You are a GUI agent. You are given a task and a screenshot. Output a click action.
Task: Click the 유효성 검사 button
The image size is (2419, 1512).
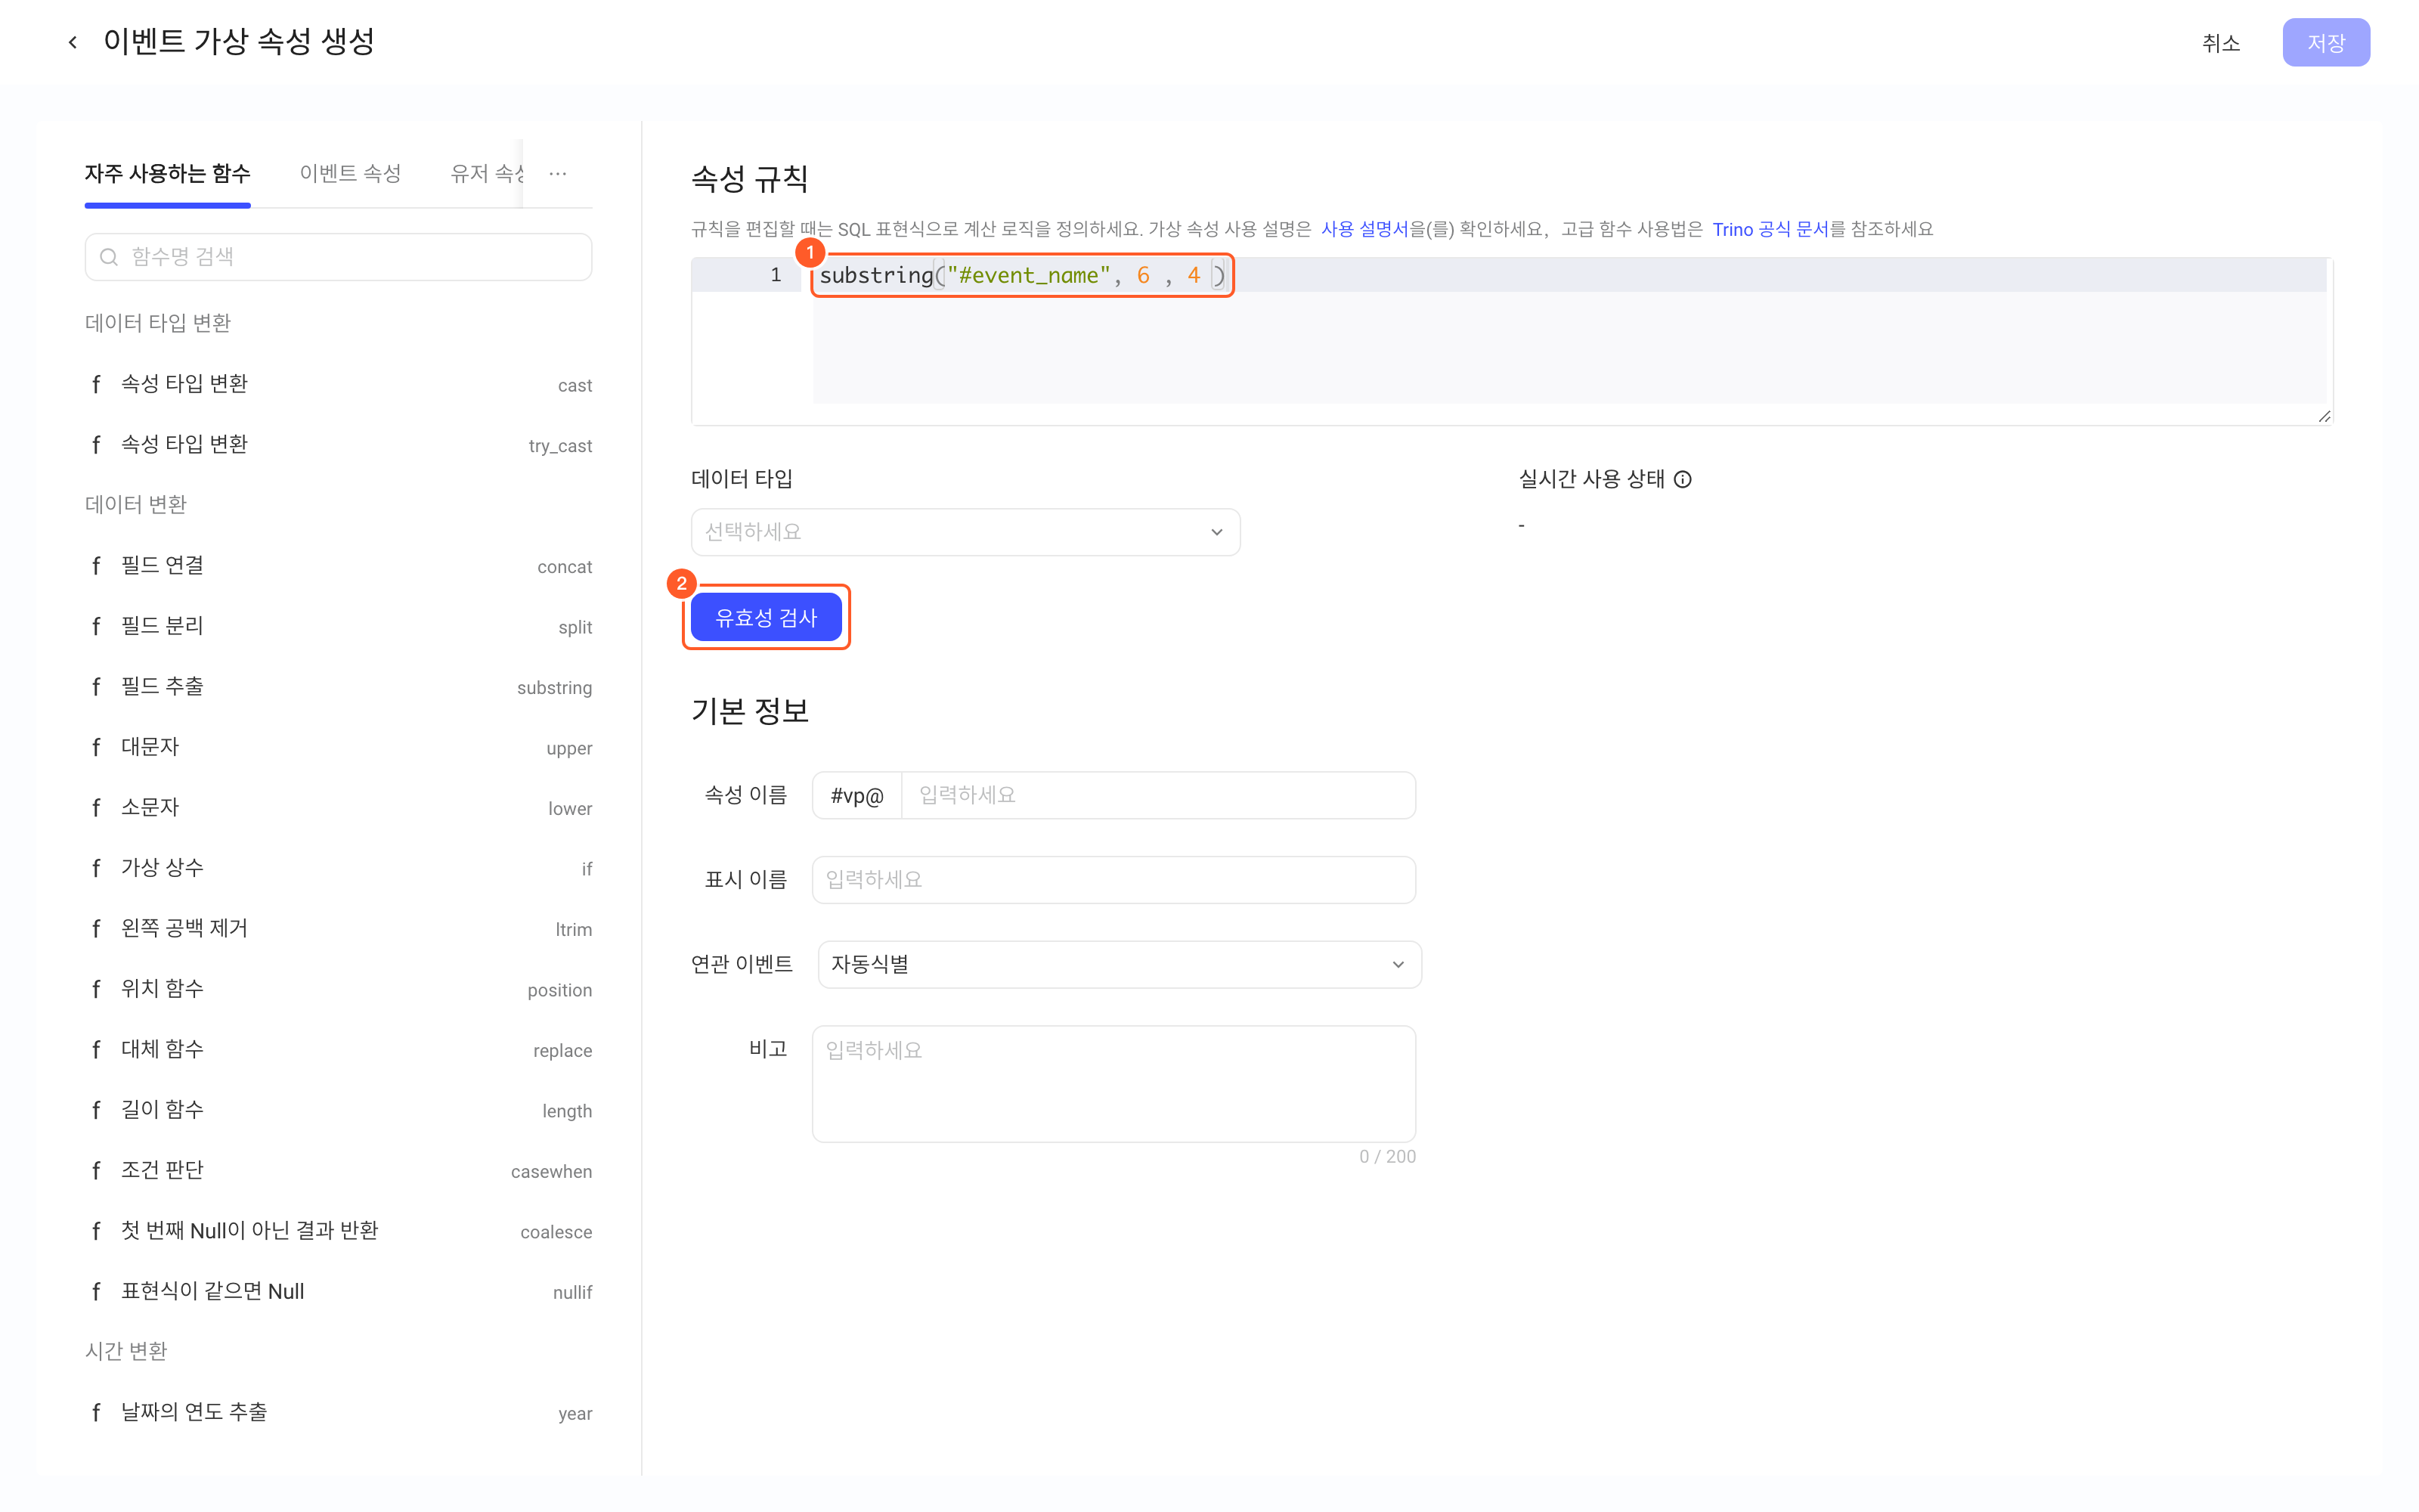coord(767,617)
